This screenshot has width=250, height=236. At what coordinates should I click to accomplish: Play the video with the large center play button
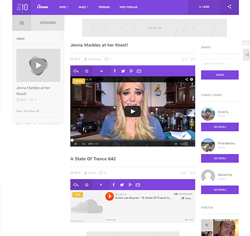point(132,111)
